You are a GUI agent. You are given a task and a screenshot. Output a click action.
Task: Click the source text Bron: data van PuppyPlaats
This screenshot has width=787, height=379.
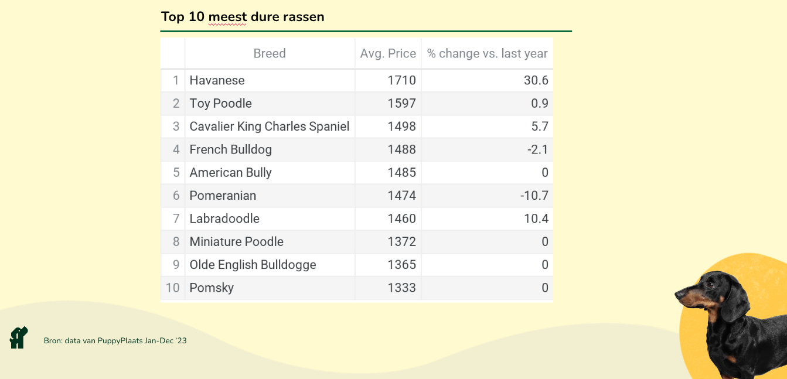(x=115, y=340)
